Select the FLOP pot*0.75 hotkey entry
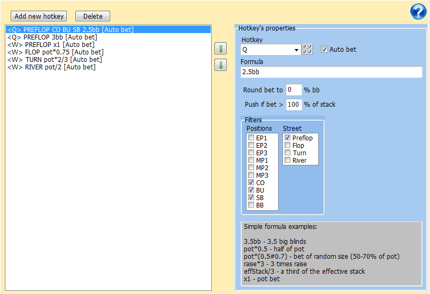 (x=56, y=52)
